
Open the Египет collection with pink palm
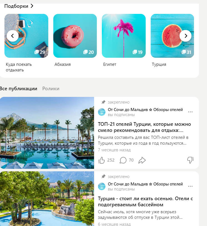pos(124,36)
